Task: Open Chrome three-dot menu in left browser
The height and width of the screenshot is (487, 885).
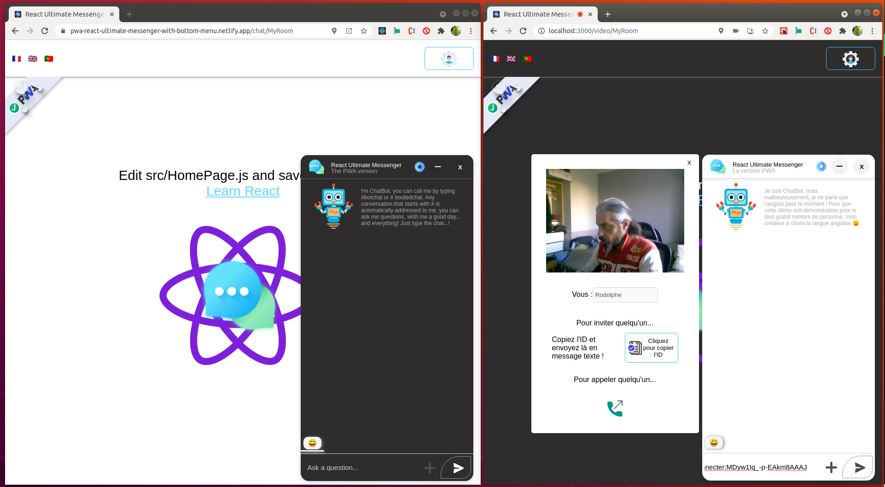Action: point(471,31)
